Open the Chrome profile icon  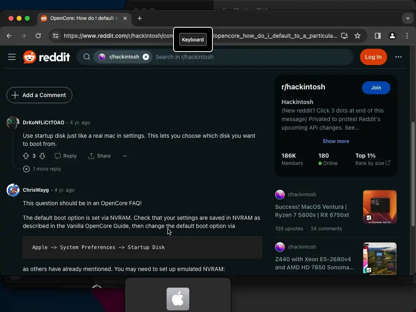click(392, 36)
